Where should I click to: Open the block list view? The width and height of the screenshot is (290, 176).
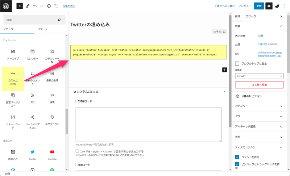[x=56, y=6]
